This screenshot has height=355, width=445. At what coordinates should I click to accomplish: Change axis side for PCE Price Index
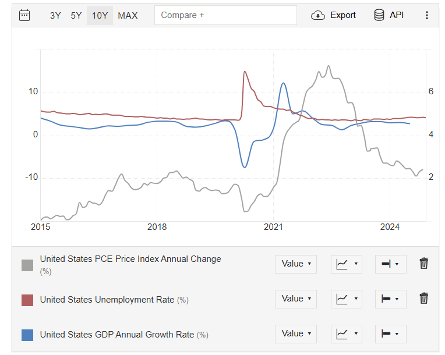(x=390, y=264)
